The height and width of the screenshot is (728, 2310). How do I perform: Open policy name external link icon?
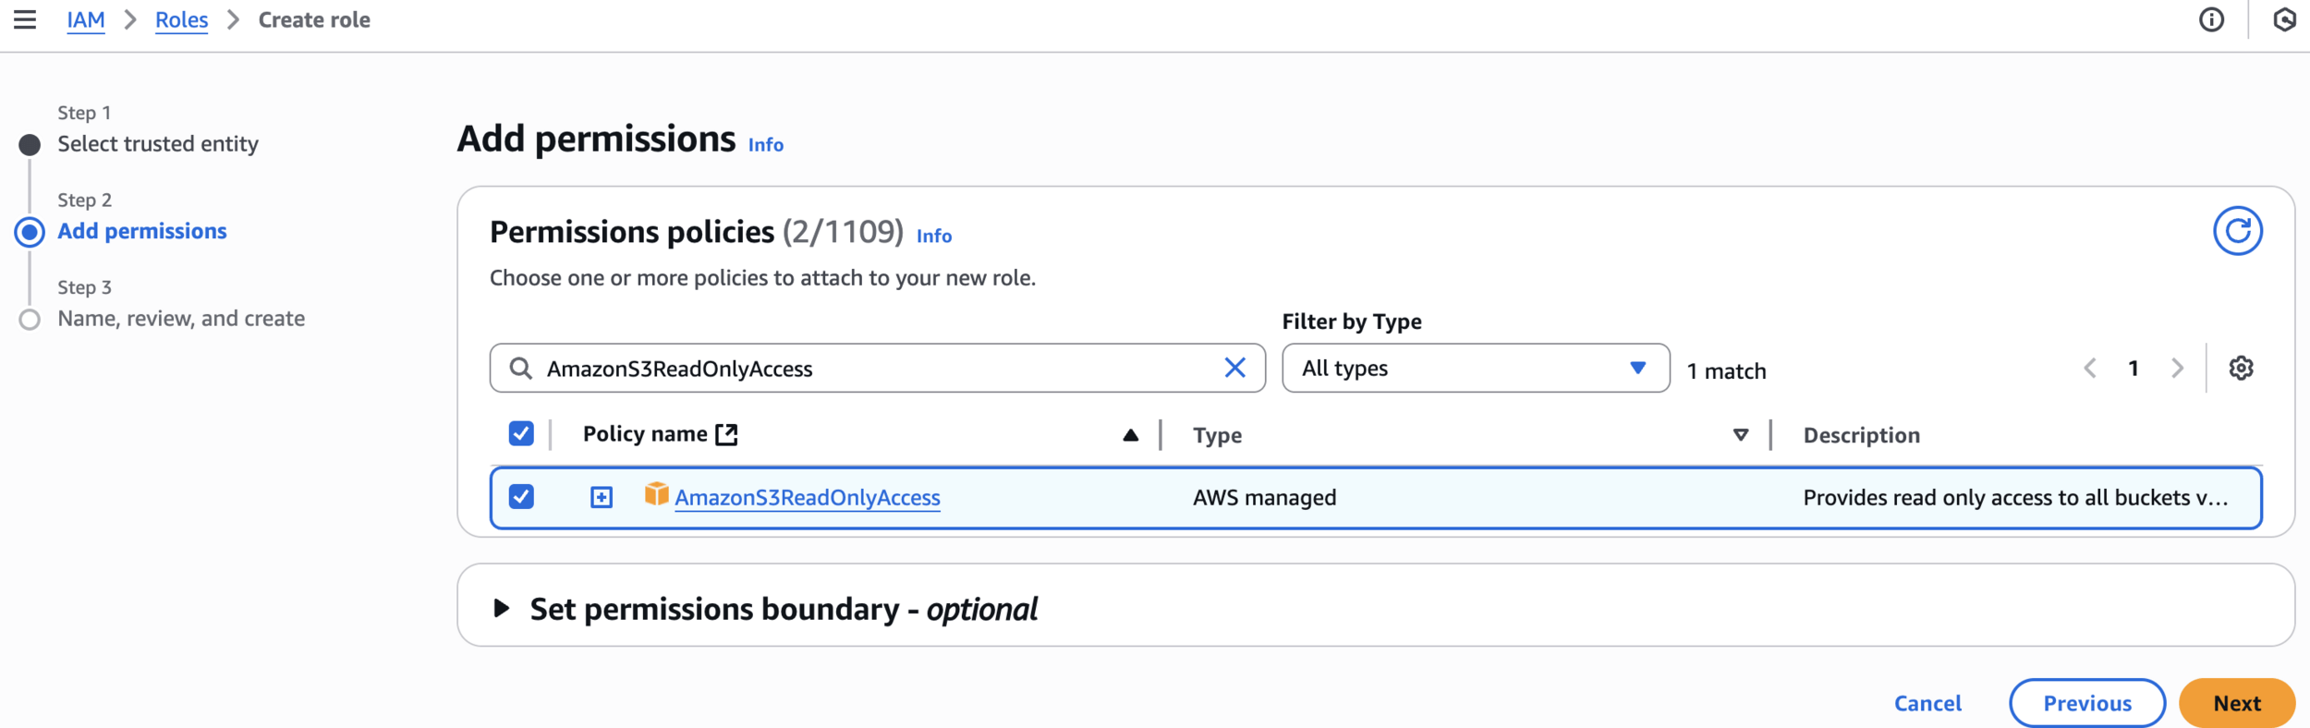[727, 434]
